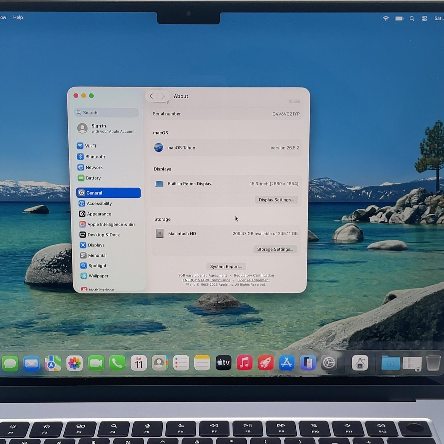444x444 pixels.
Task: Open Control Center from menu bar
Action: tap(424, 19)
